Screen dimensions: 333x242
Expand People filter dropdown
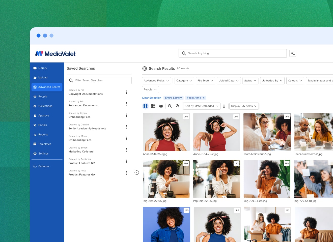point(150,89)
